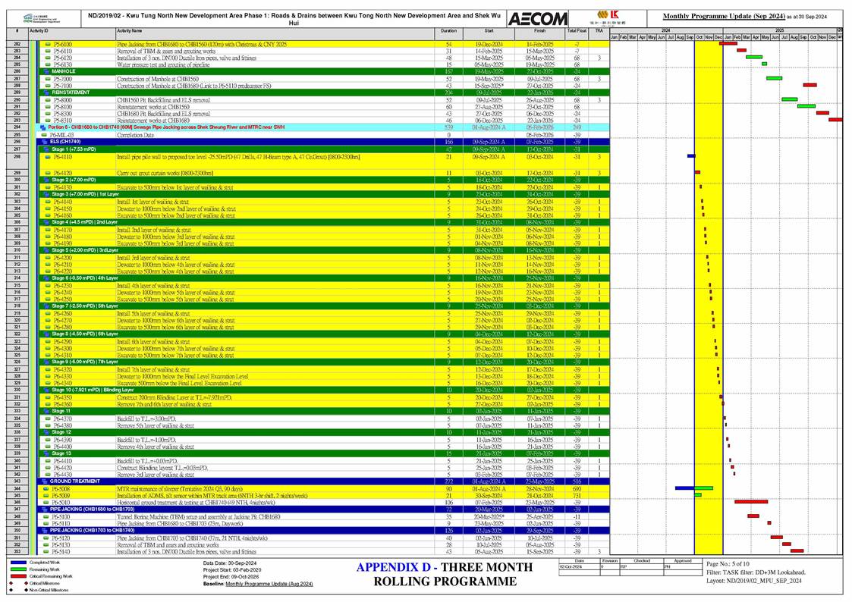Click the red Critical Remaining Work legend swatch

tap(14, 576)
